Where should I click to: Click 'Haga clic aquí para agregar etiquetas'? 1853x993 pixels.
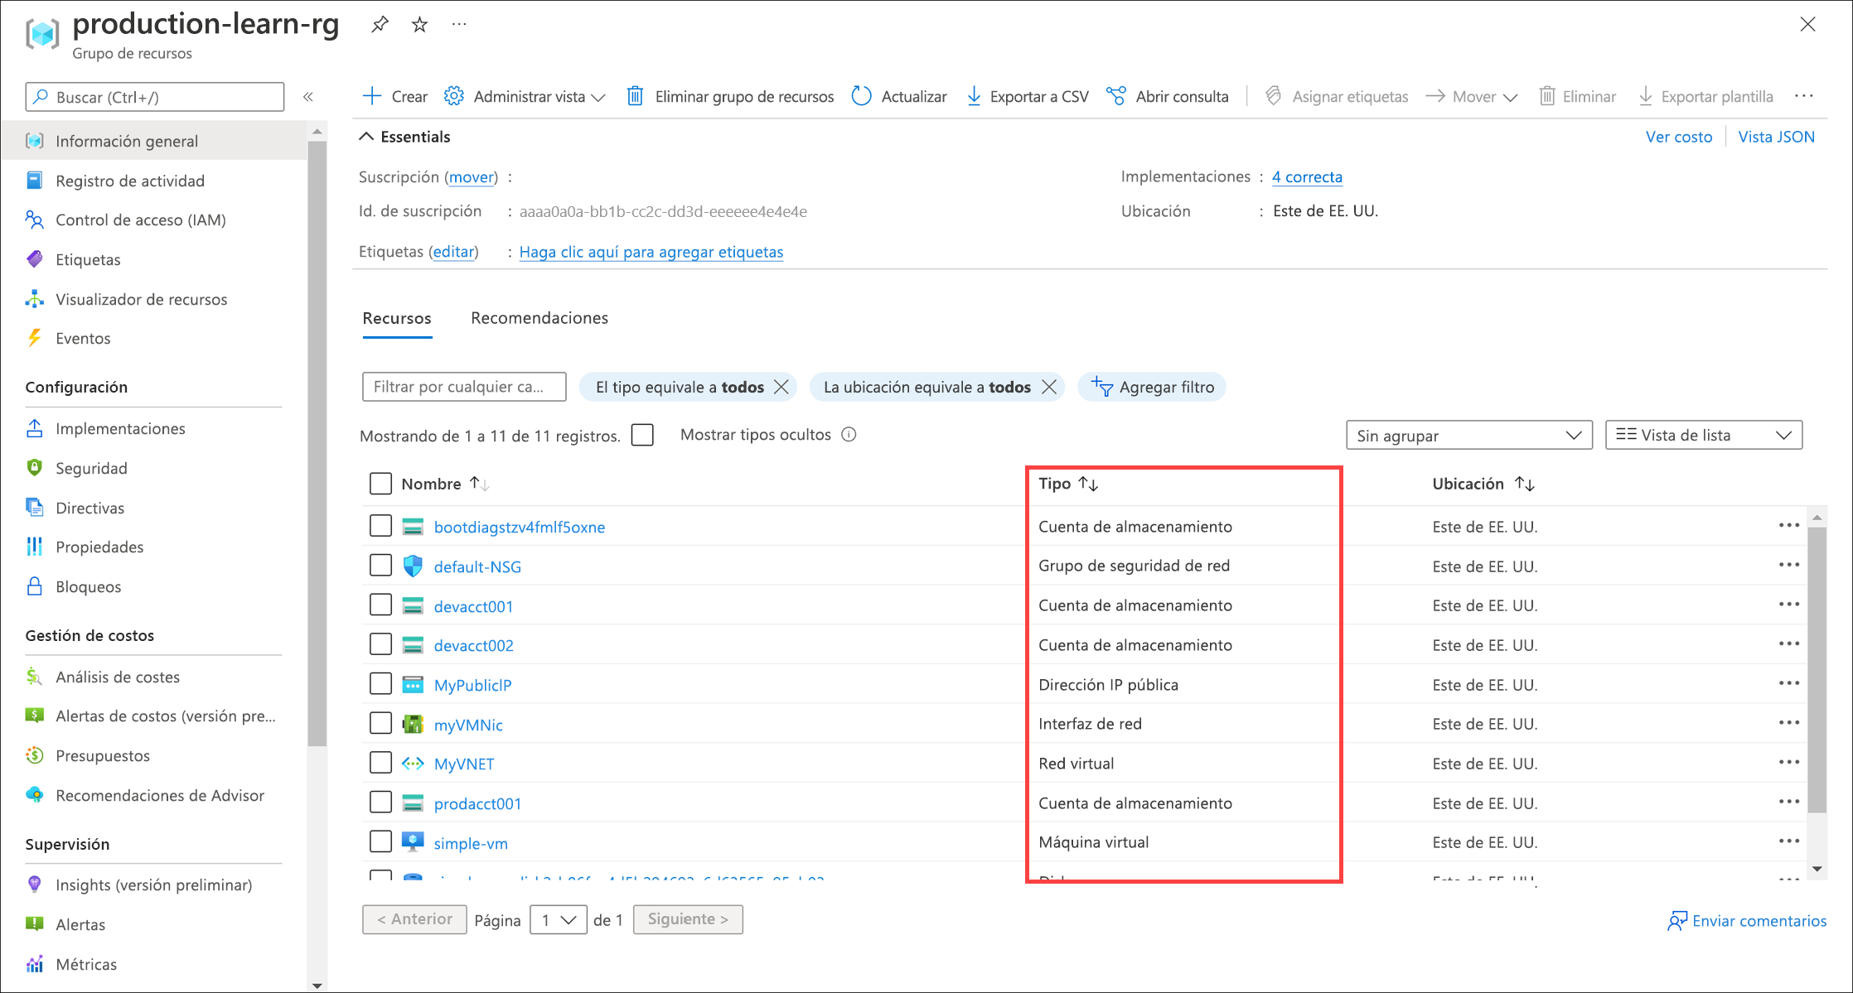pyautogui.click(x=651, y=252)
